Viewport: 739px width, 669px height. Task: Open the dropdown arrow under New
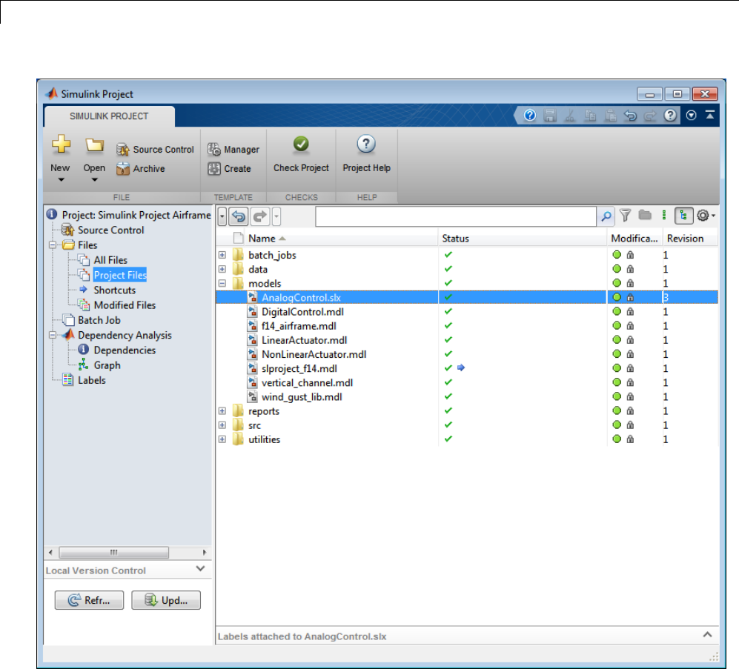tap(61, 180)
